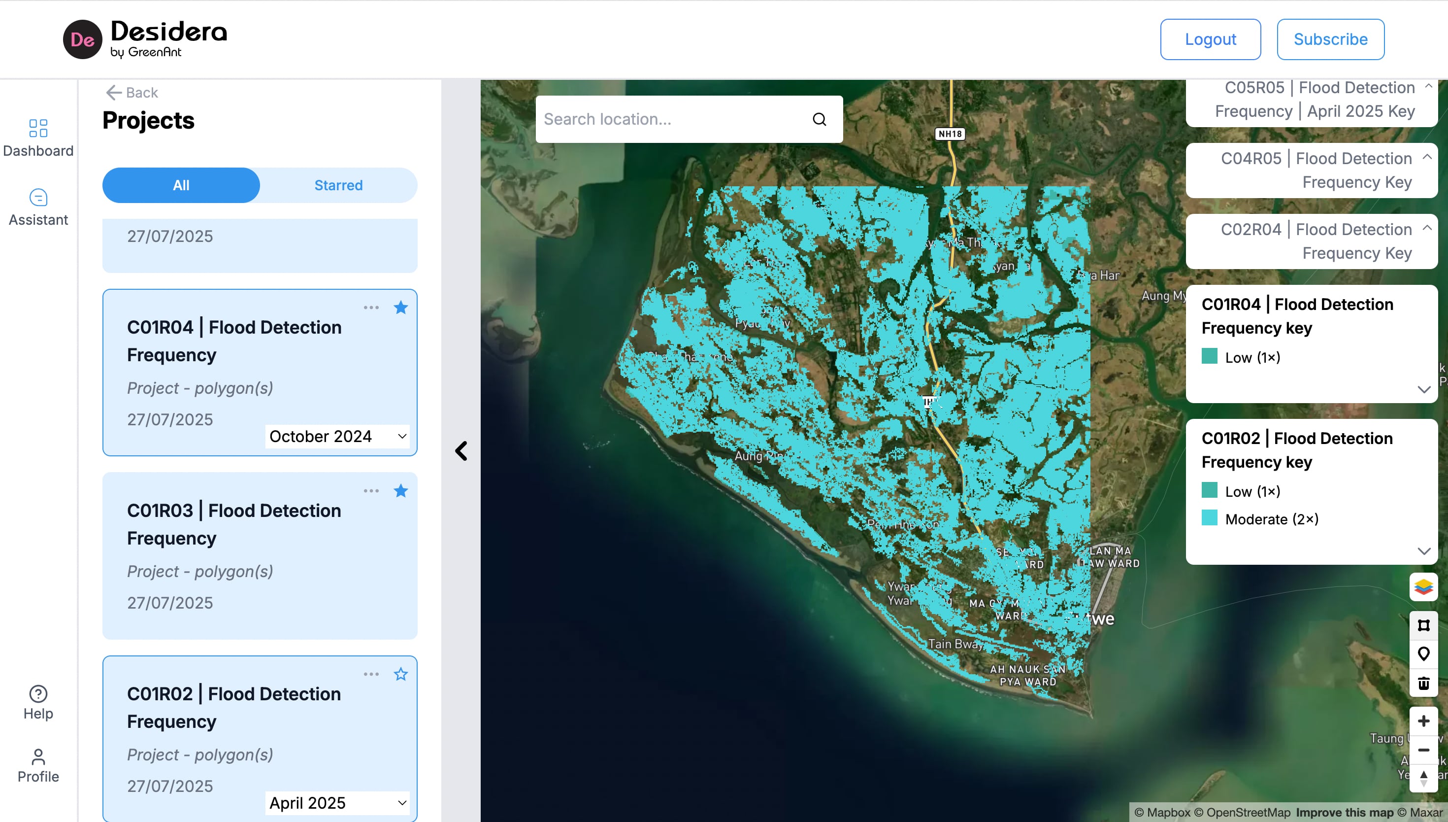Click the Logout button

pyautogui.click(x=1210, y=39)
